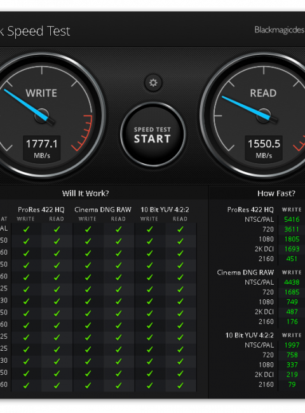Click the READ speed gauge needle dial
The height and width of the screenshot is (413, 305).
[264, 116]
